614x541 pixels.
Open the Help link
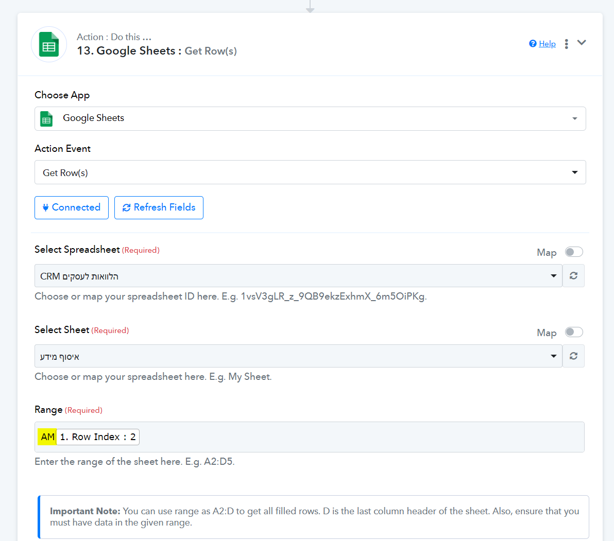tap(547, 44)
